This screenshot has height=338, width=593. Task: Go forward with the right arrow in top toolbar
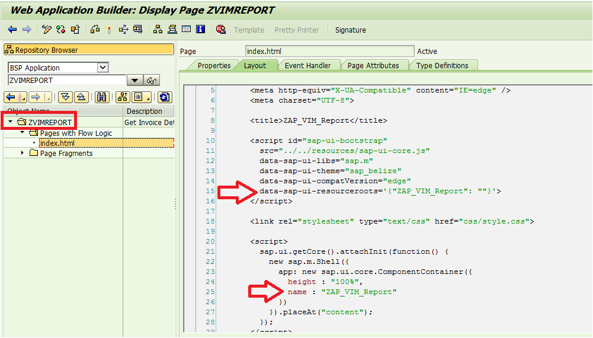pos(27,30)
